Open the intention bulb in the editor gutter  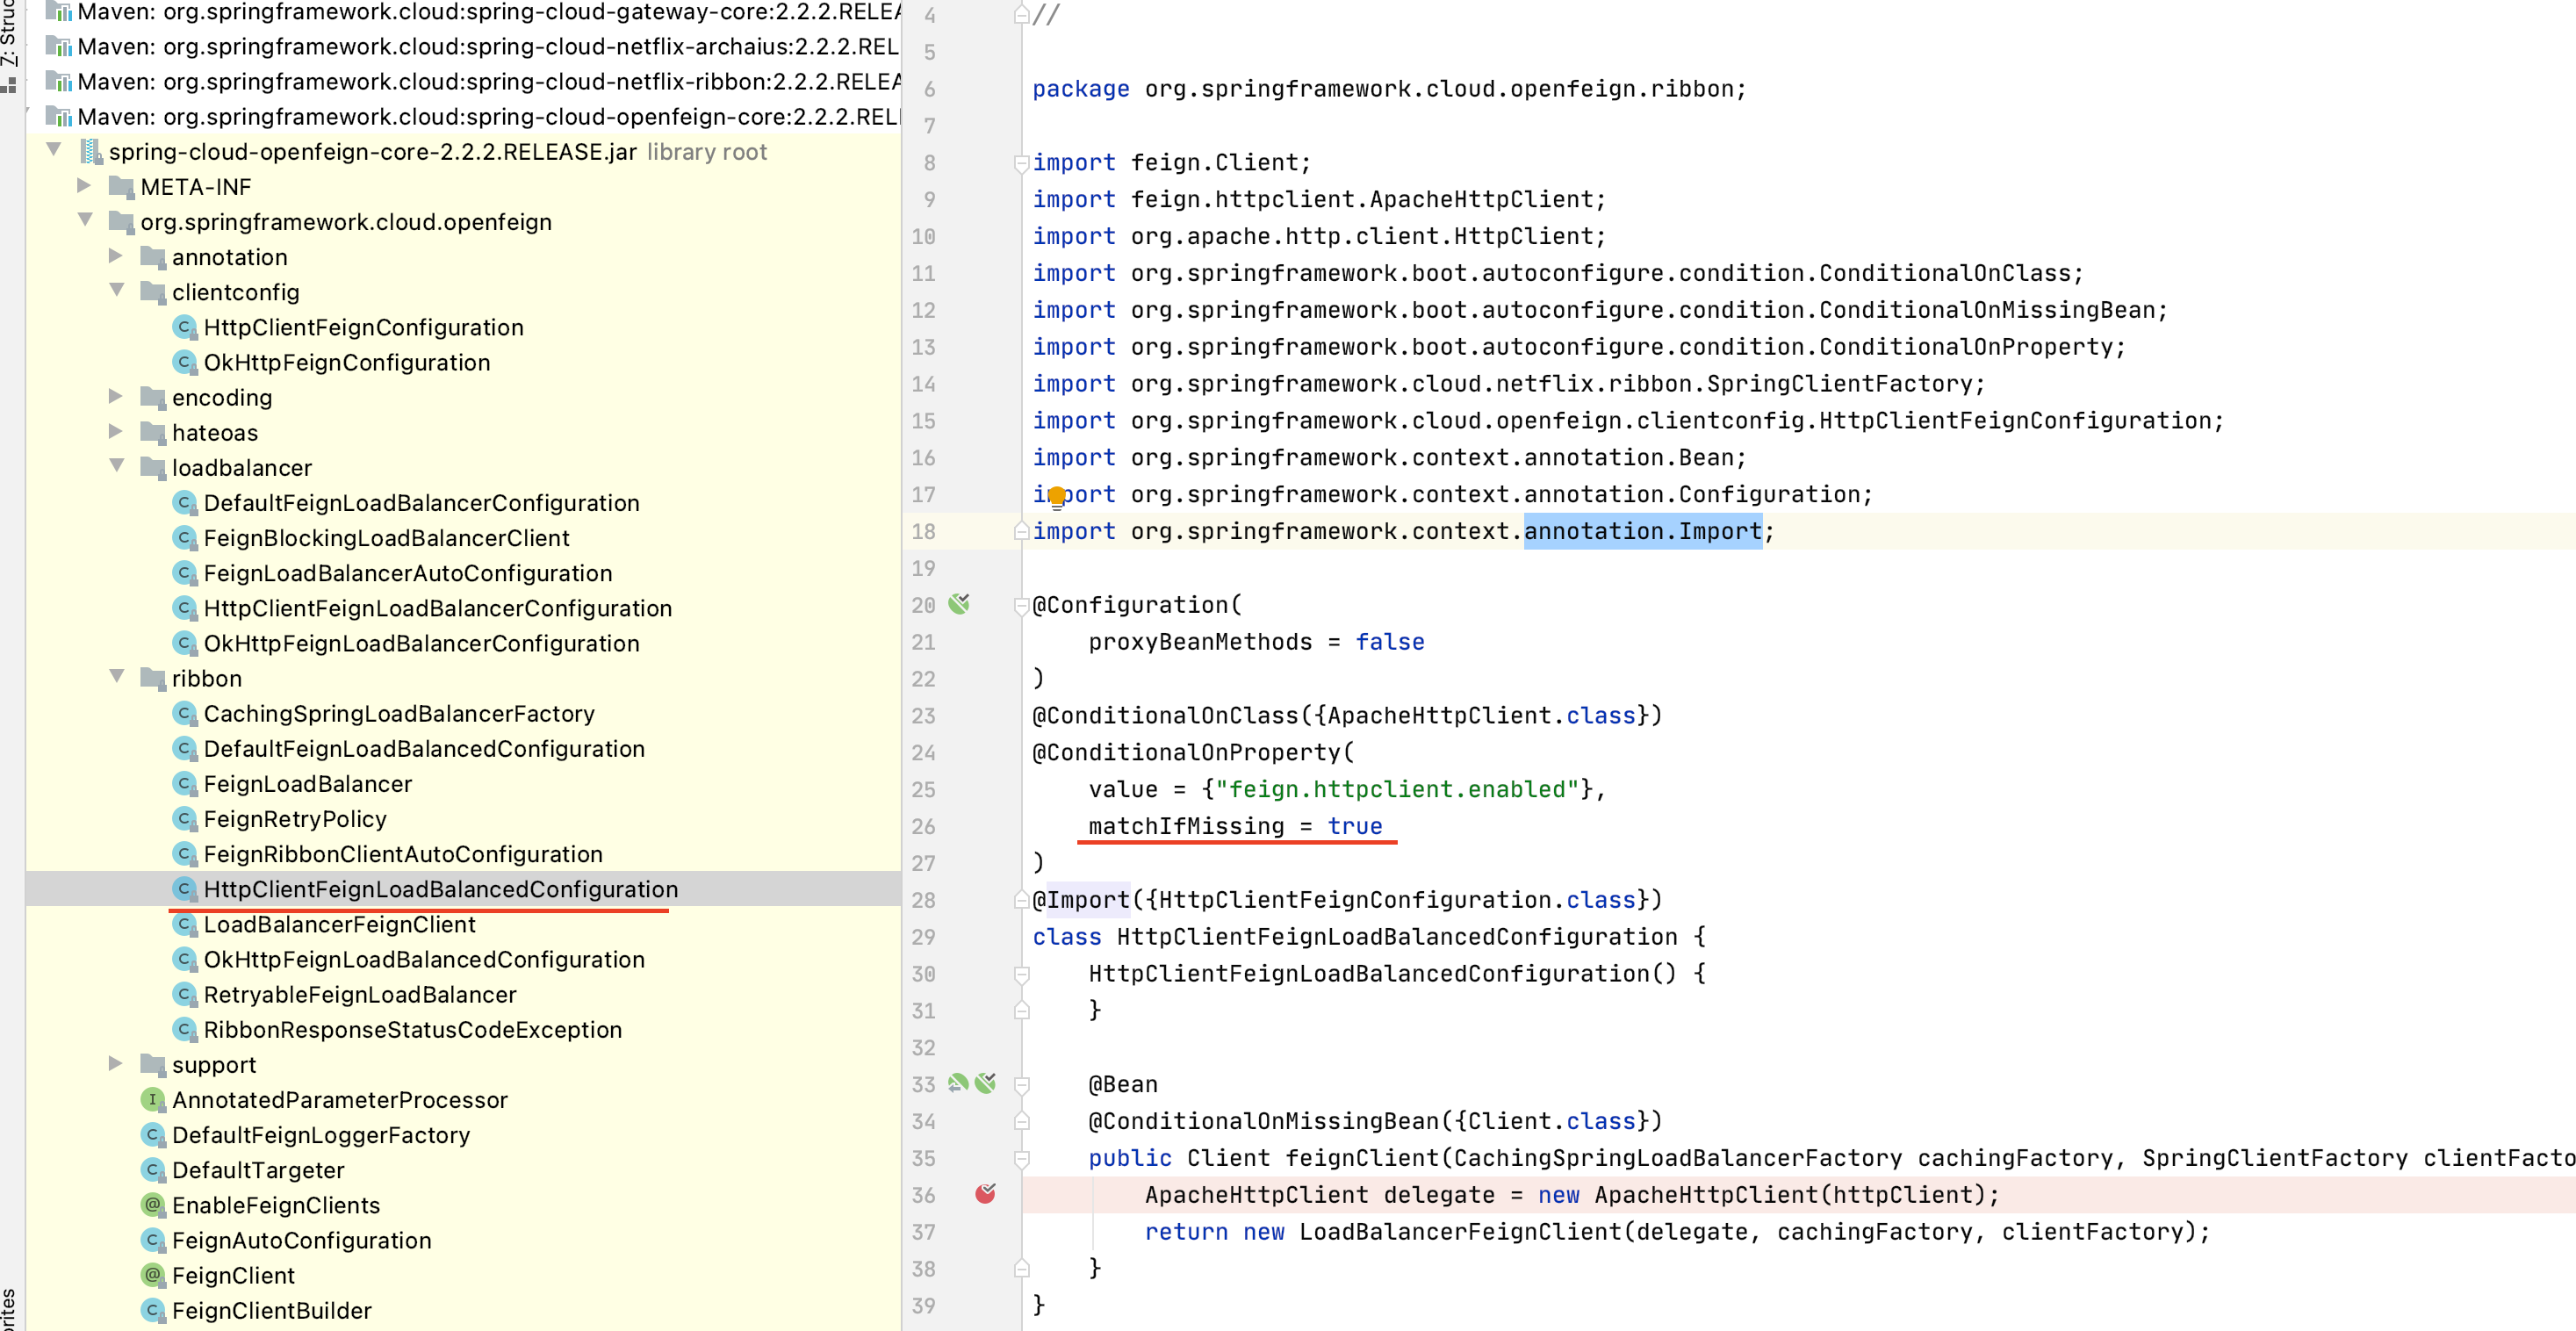pos(1059,494)
